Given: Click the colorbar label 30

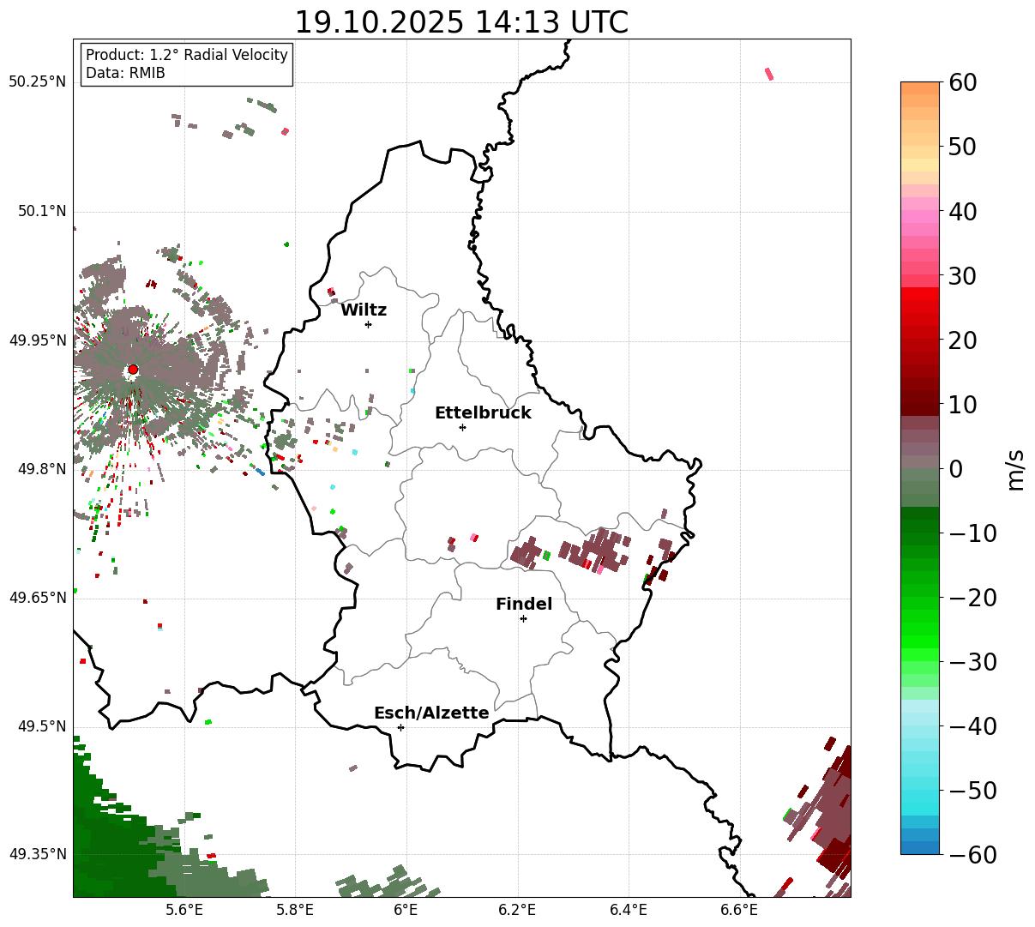Looking at the screenshot, I should [x=962, y=276].
